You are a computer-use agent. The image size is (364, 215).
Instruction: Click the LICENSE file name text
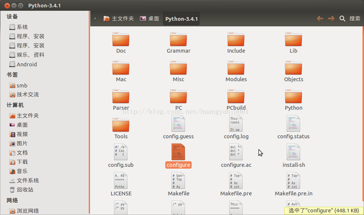tap(121, 193)
